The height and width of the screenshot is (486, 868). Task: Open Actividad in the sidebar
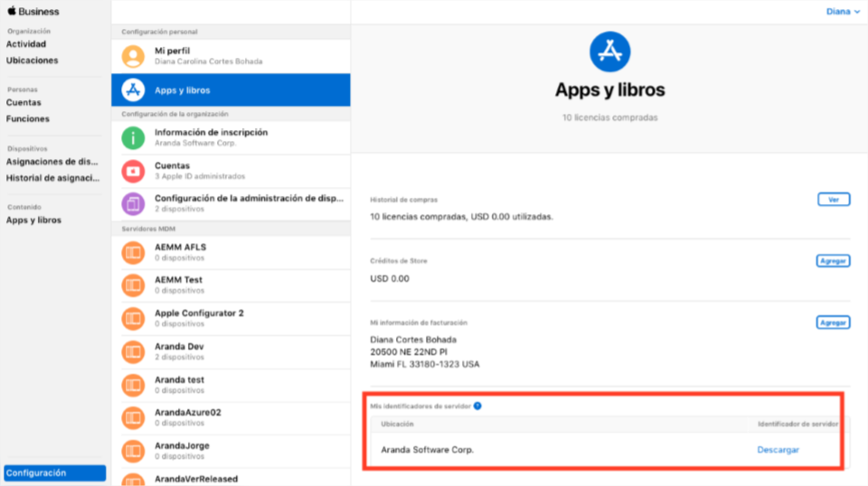click(26, 44)
